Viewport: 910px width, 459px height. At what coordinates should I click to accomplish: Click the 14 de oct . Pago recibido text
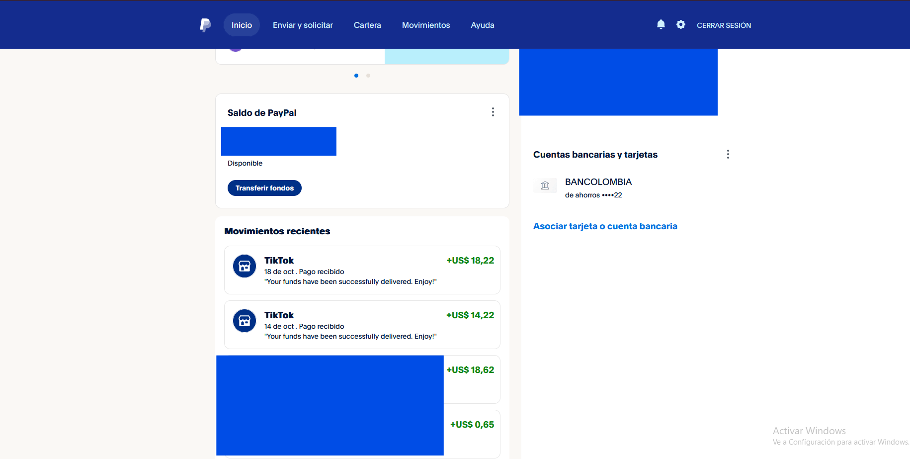click(304, 326)
